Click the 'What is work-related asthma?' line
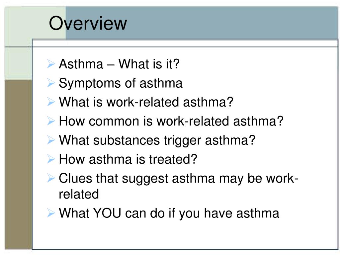The height and width of the screenshot is (255, 340). (146, 102)
